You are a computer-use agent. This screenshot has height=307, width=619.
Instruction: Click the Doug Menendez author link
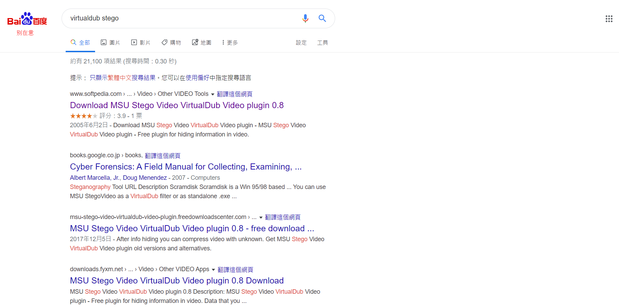point(145,178)
